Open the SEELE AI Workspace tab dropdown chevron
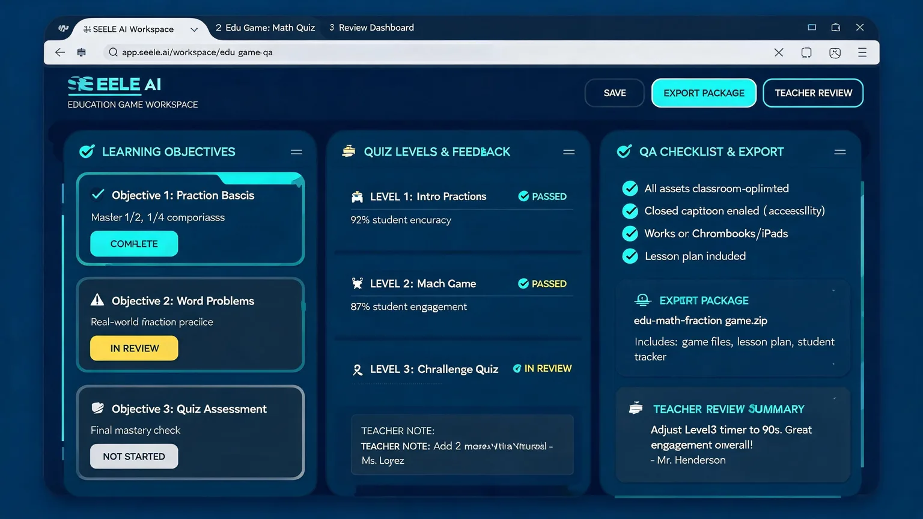This screenshot has height=519, width=923. click(194, 29)
